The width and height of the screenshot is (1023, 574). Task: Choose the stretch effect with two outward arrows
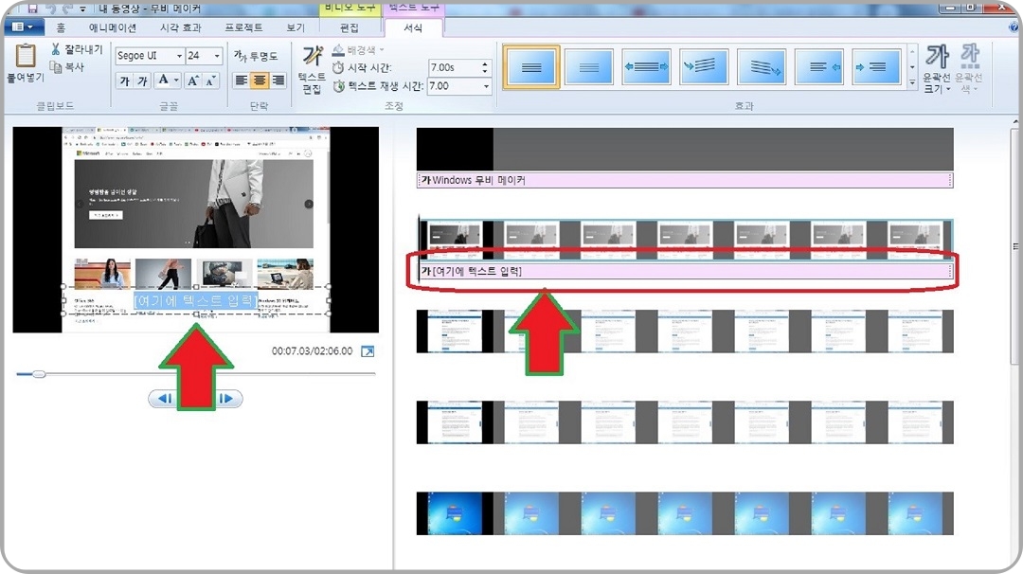[646, 66]
